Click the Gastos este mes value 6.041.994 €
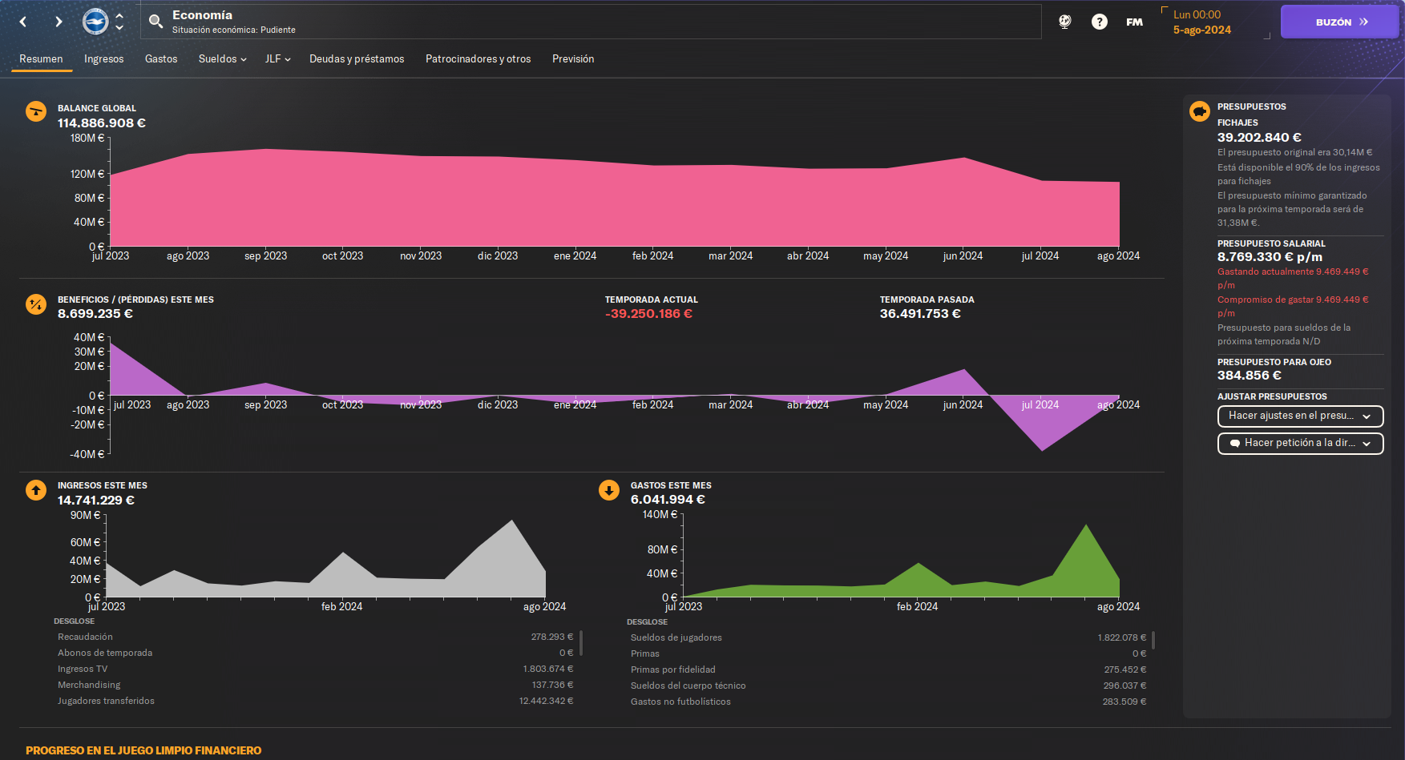Screen dimensions: 1405x760 pyautogui.click(x=668, y=499)
